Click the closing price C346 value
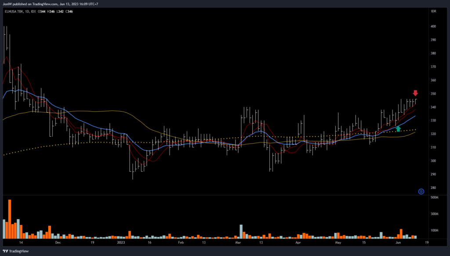The image size is (450, 256). (69, 11)
